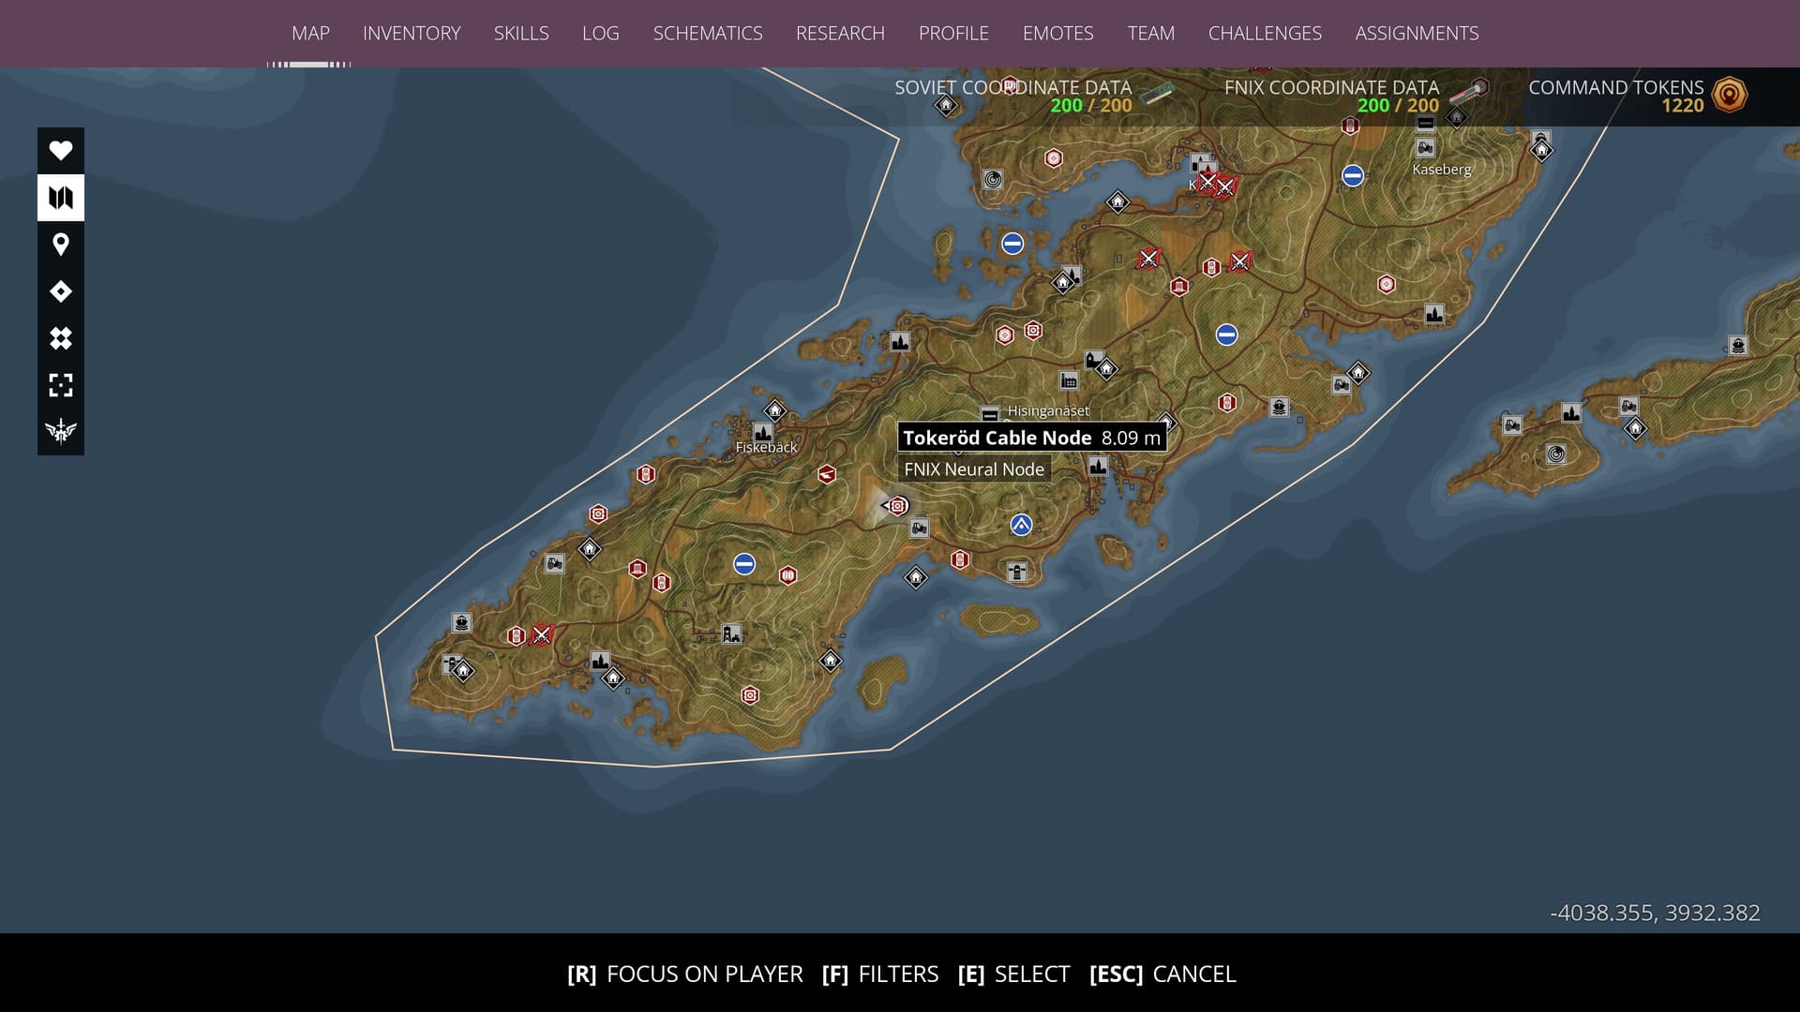Click the Command Tokens gold badge icon

coord(1730,95)
